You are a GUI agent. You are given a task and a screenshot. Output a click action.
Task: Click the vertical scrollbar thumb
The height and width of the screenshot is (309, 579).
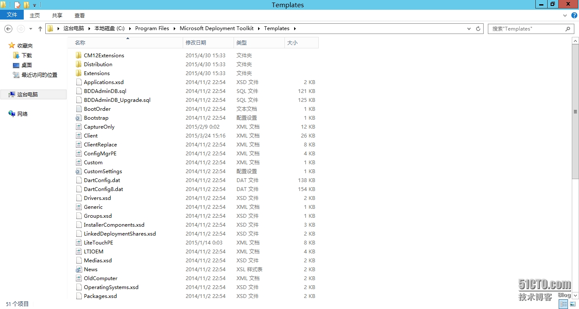click(x=575, y=112)
